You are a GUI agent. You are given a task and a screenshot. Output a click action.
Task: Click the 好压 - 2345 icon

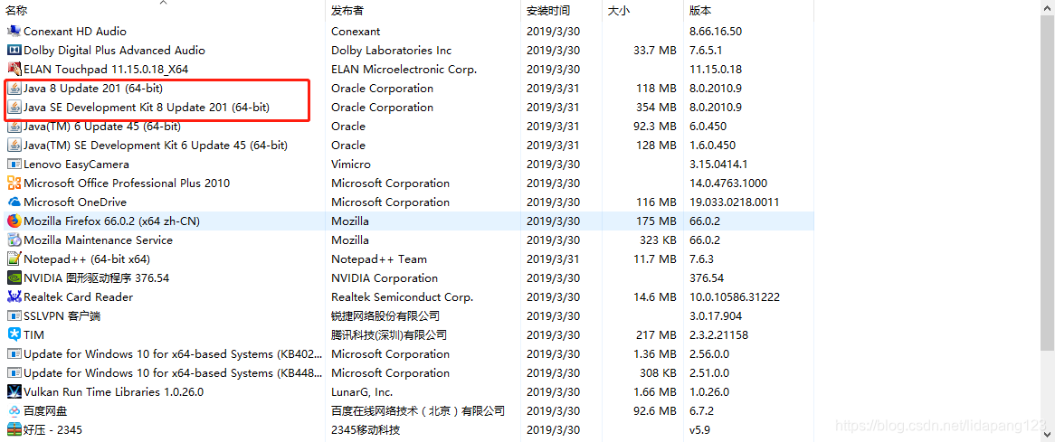click(x=14, y=429)
